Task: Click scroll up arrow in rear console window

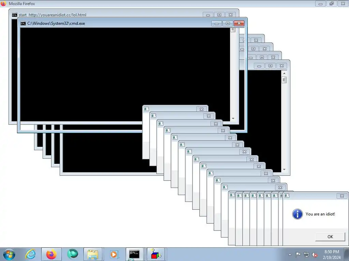Action: [x=284, y=73]
